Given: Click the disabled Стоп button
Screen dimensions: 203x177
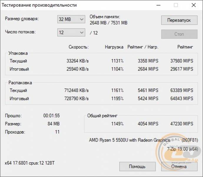Looking at the screenshot, I should [x=179, y=34].
